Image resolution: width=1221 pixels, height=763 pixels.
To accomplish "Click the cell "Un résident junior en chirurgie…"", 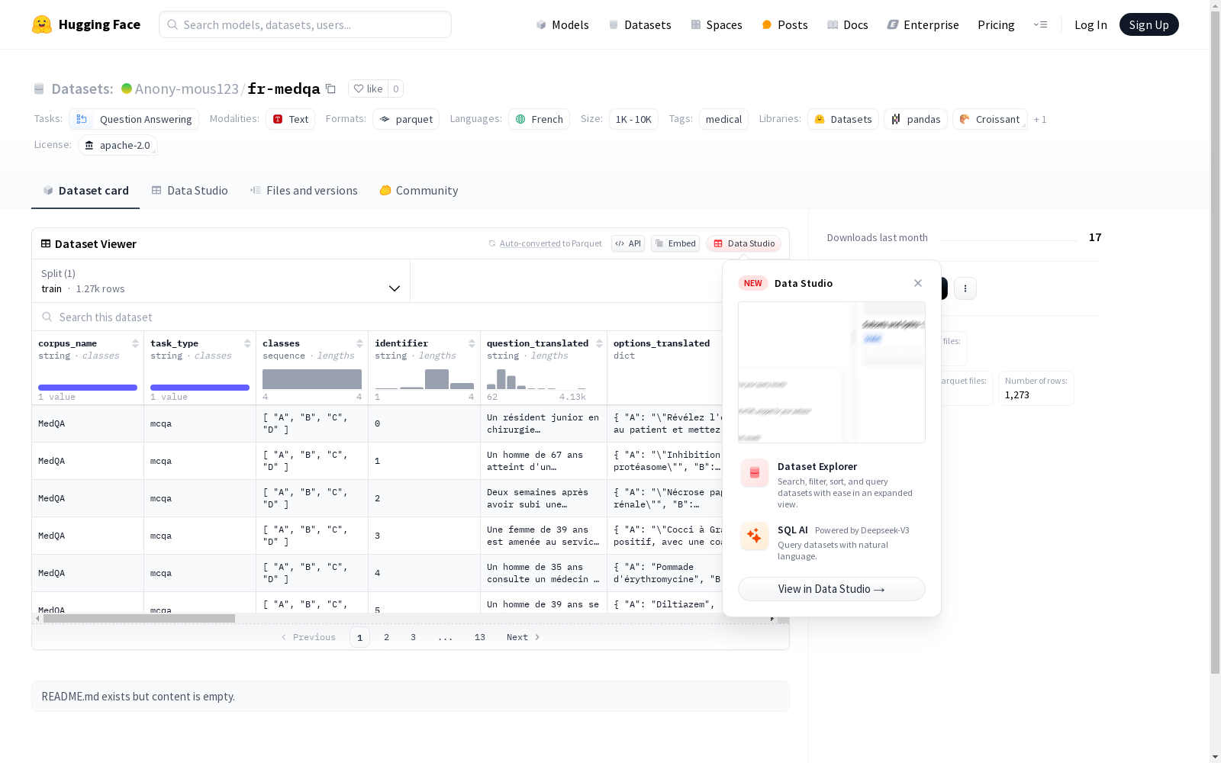I will [x=543, y=423].
